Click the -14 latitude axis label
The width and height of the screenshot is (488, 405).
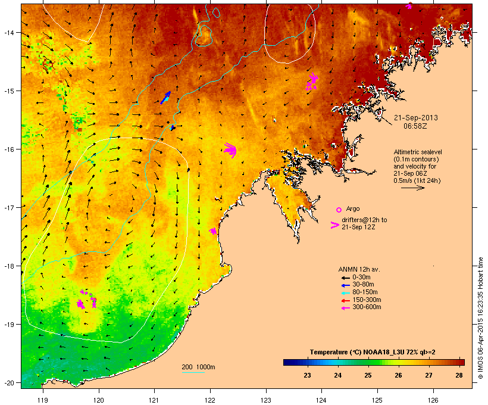[x=8, y=32]
